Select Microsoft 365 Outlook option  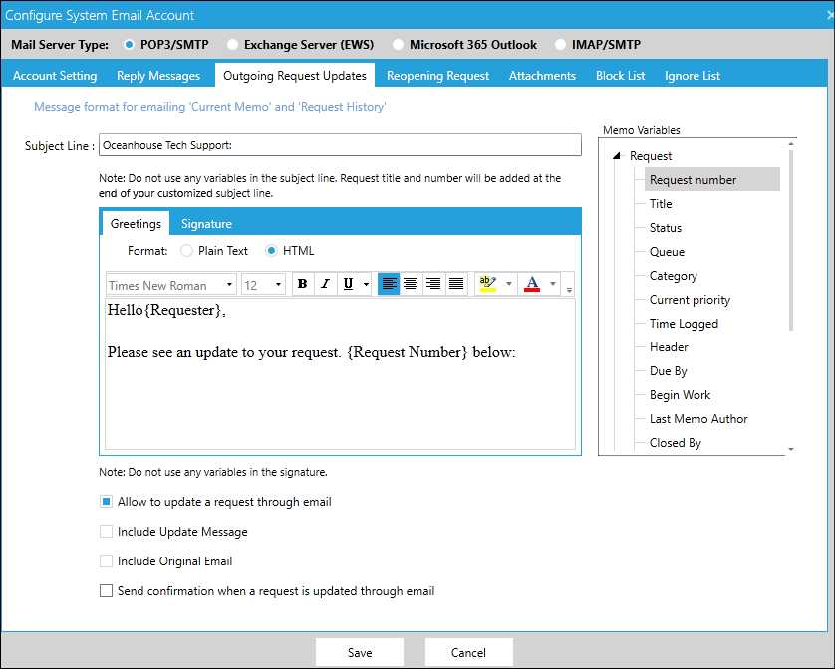[398, 45]
